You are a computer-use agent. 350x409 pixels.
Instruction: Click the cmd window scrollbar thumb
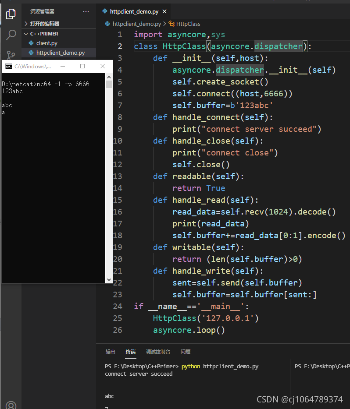click(x=109, y=84)
